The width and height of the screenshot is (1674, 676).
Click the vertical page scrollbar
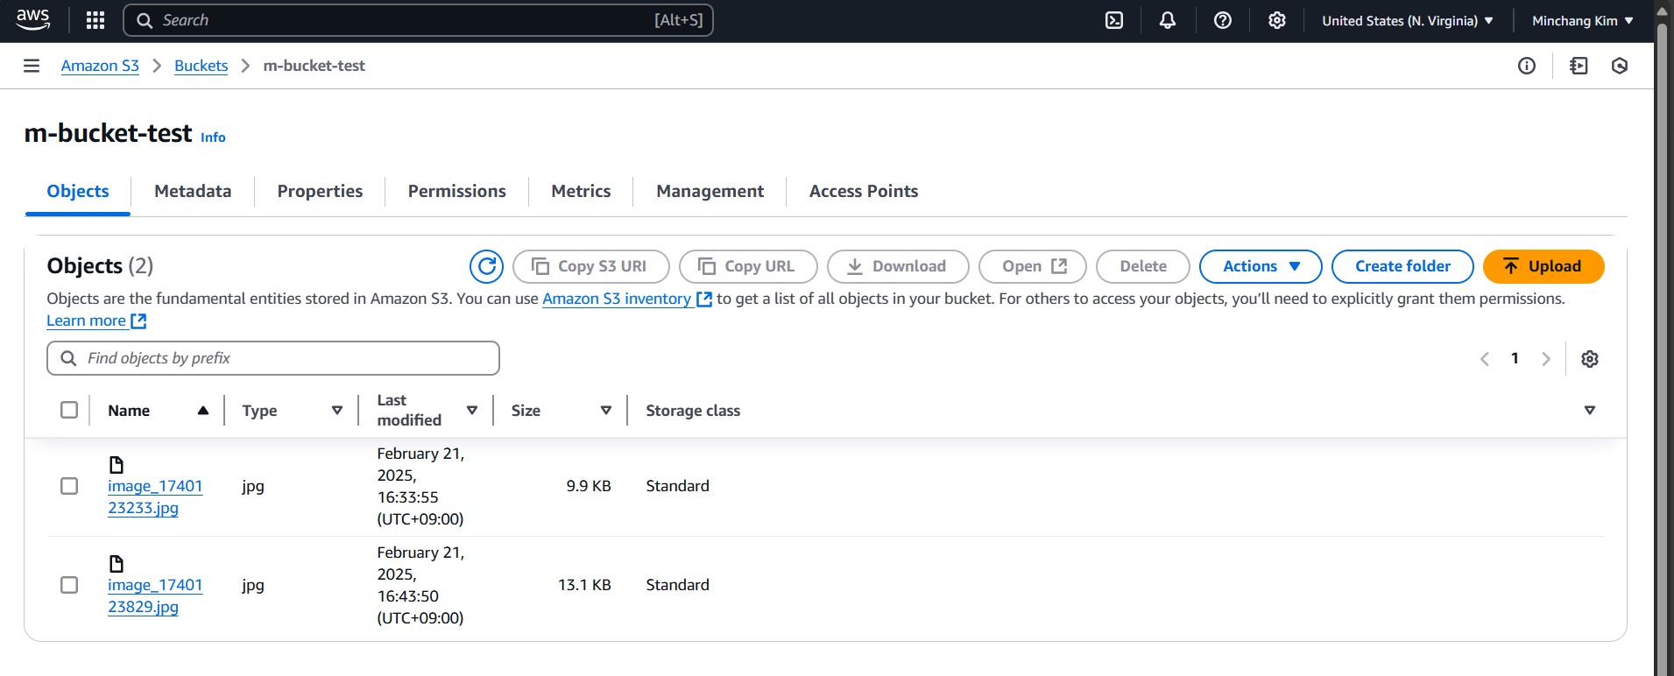click(1662, 350)
